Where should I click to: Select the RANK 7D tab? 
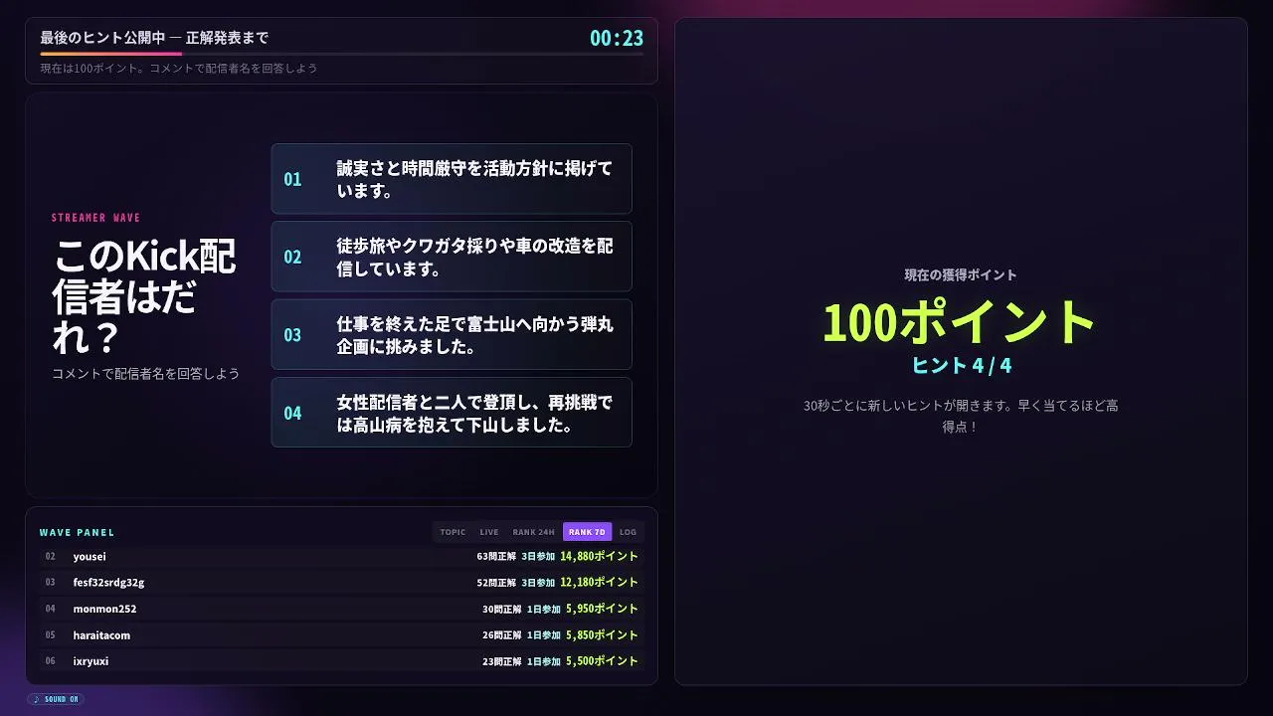tap(587, 532)
